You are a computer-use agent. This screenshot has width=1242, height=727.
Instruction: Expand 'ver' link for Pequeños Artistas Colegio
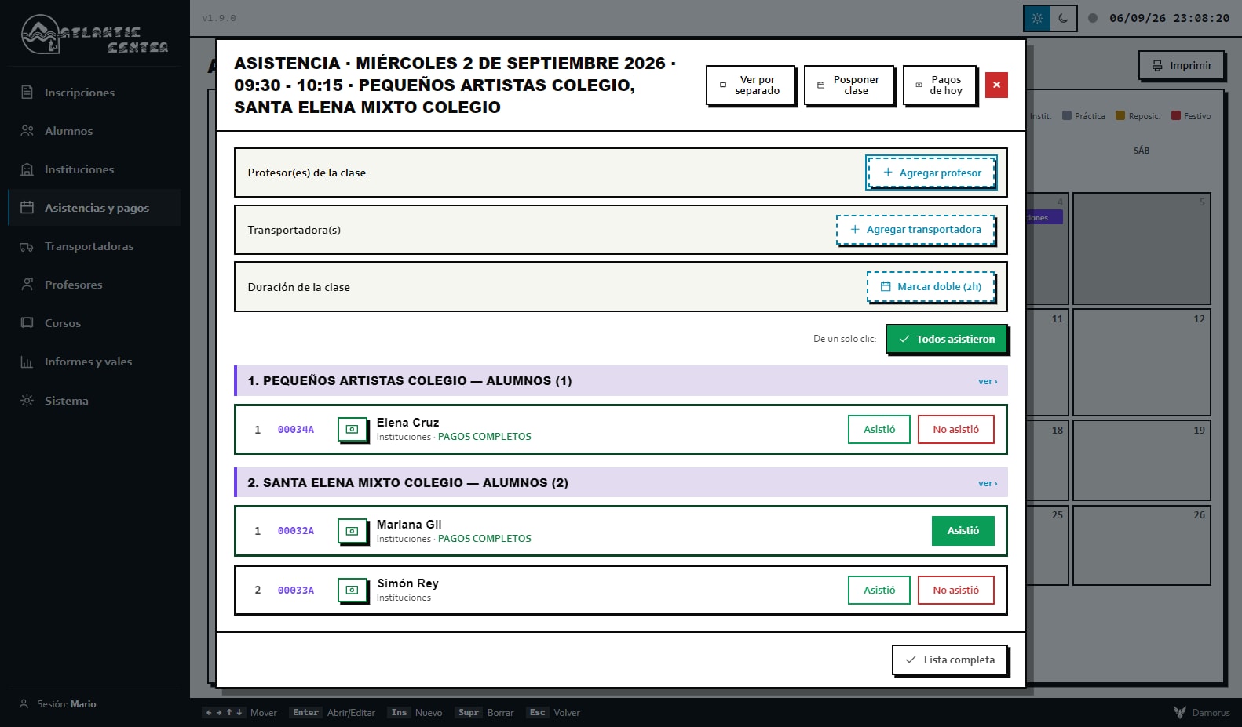point(988,381)
